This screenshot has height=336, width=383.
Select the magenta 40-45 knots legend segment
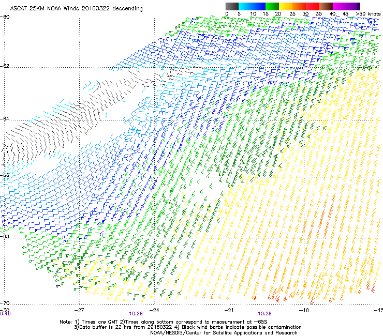340,6
